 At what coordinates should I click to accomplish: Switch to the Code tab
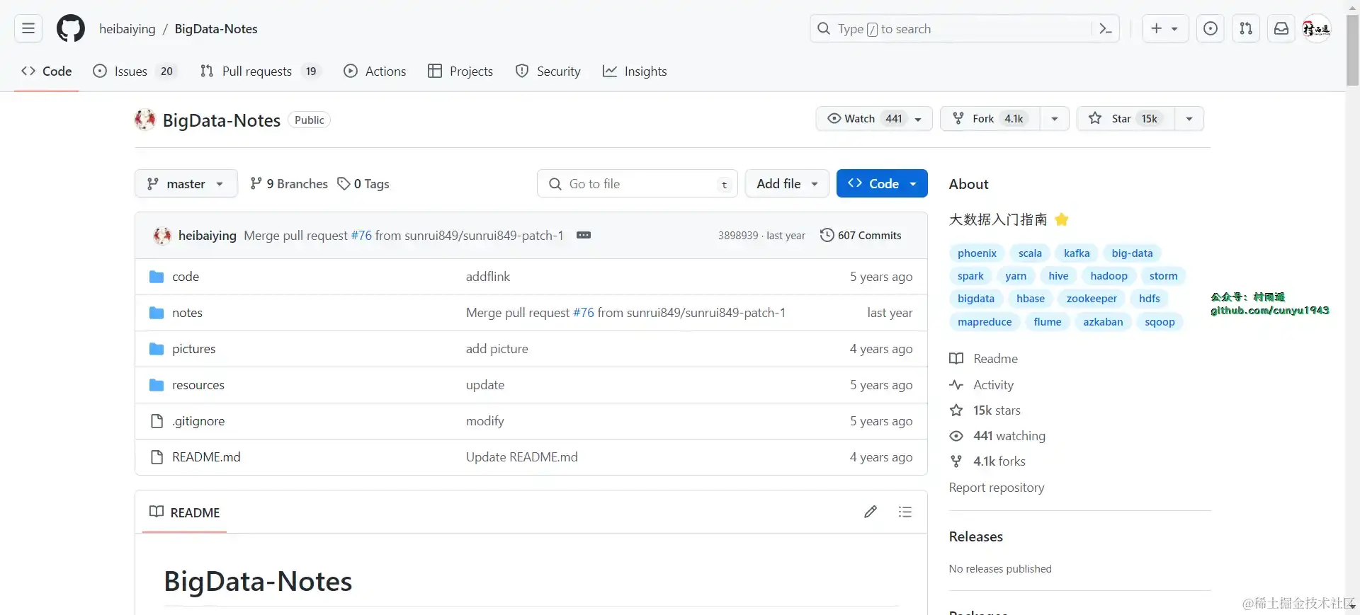tap(47, 71)
